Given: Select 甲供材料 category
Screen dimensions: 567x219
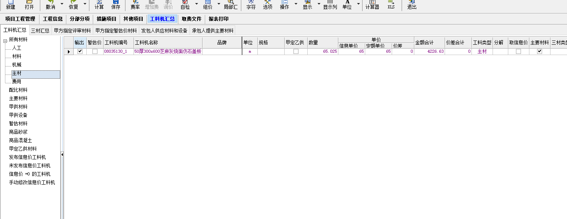Looking at the screenshot, I should pos(18,107).
